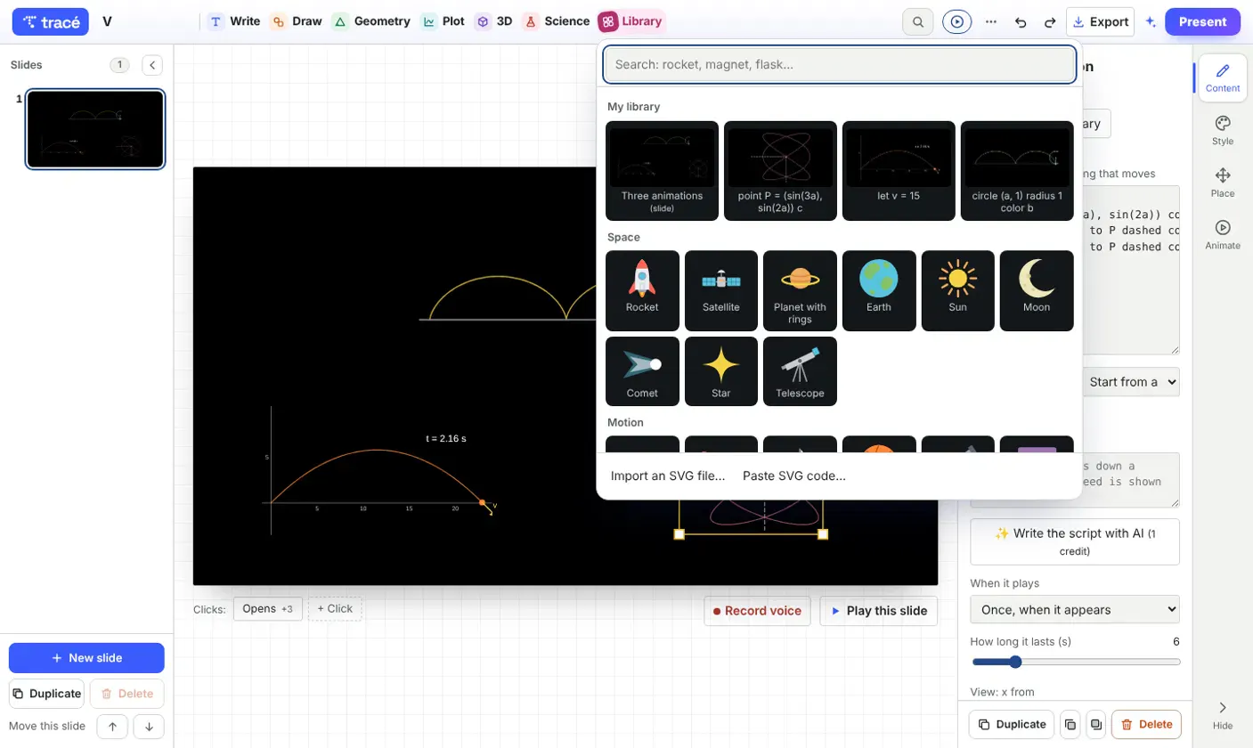Open the Science menu
The width and height of the screenshot is (1253, 748).
coord(556,21)
